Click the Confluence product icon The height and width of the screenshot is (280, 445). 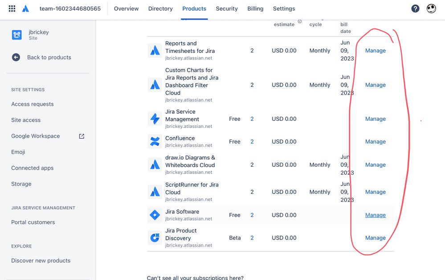coord(155,142)
